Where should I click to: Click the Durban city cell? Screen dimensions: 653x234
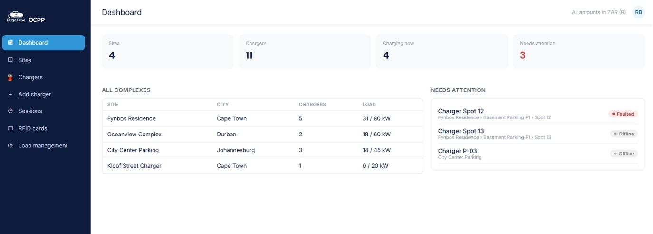point(227,134)
